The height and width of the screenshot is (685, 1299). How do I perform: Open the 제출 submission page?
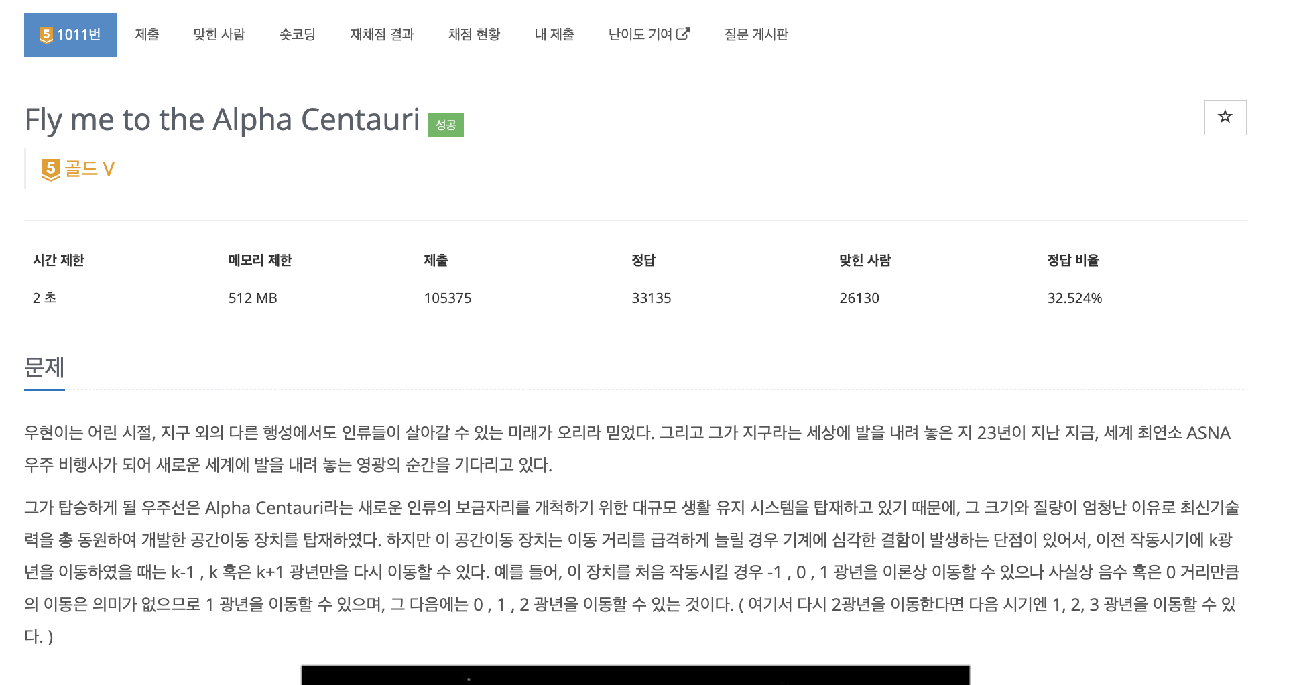[147, 34]
